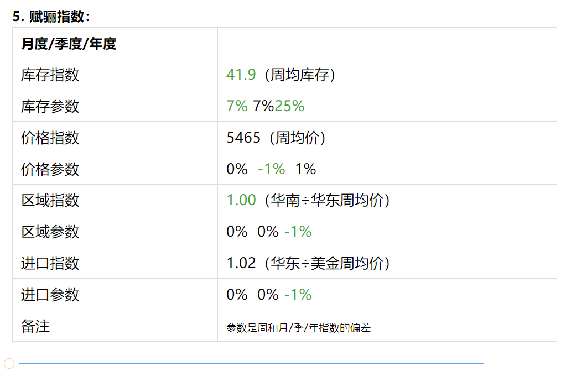
Task: Select the value '41.9 (周均库存)'
Action: [281, 75]
